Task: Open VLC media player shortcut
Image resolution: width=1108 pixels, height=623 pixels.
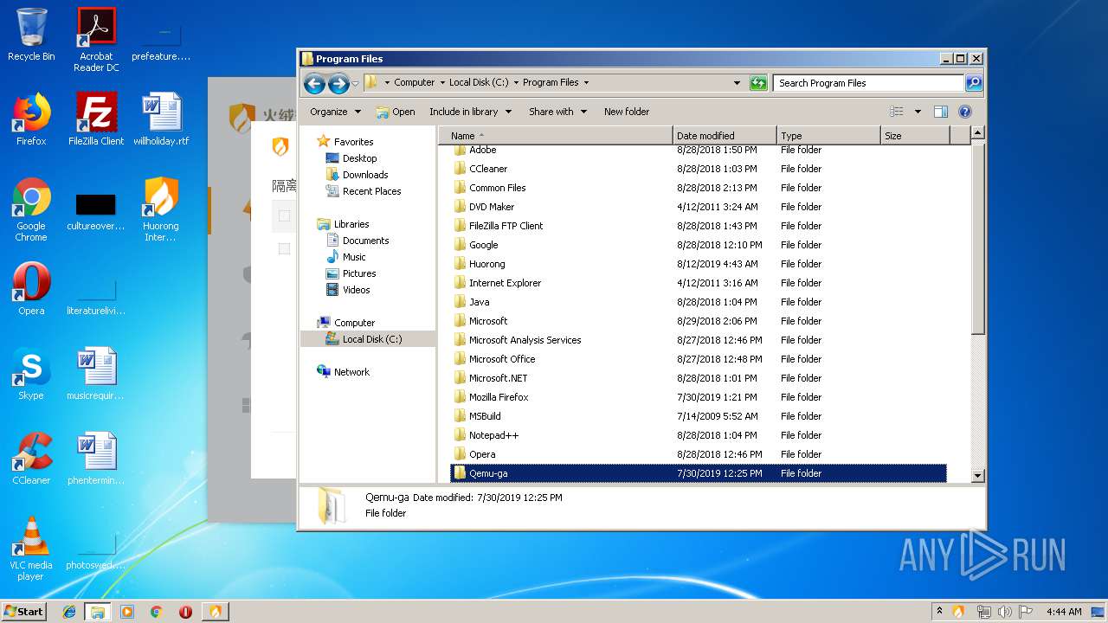Action: tap(31, 549)
